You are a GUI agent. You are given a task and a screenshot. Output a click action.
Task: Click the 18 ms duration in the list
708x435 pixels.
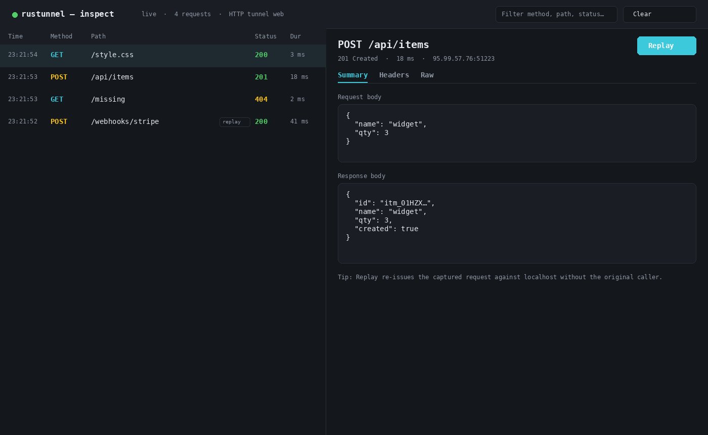tap(299, 77)
